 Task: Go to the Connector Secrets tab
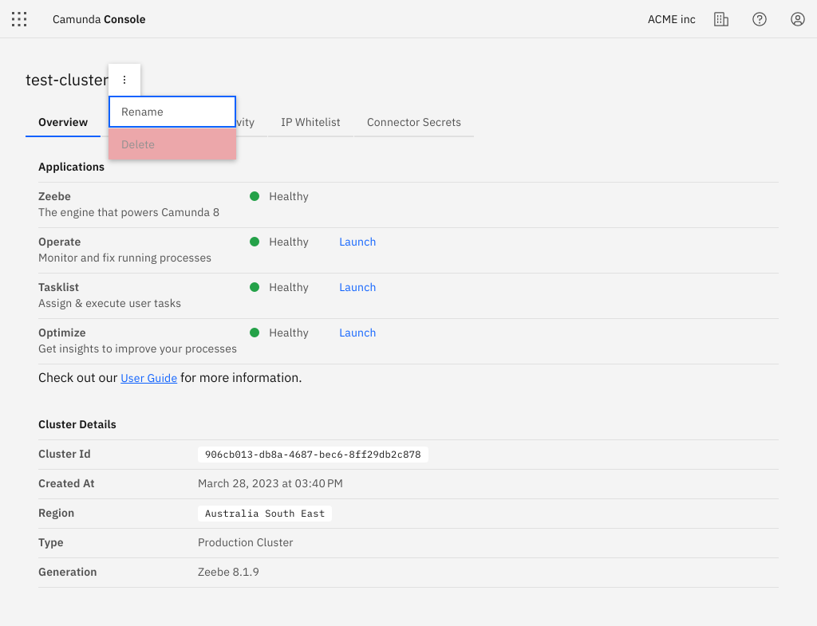(413, 122)
